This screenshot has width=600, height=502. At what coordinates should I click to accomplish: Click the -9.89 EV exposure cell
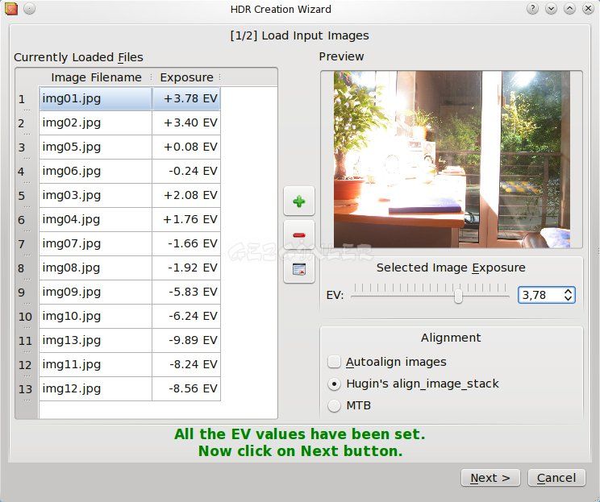[x=186, y=340]
